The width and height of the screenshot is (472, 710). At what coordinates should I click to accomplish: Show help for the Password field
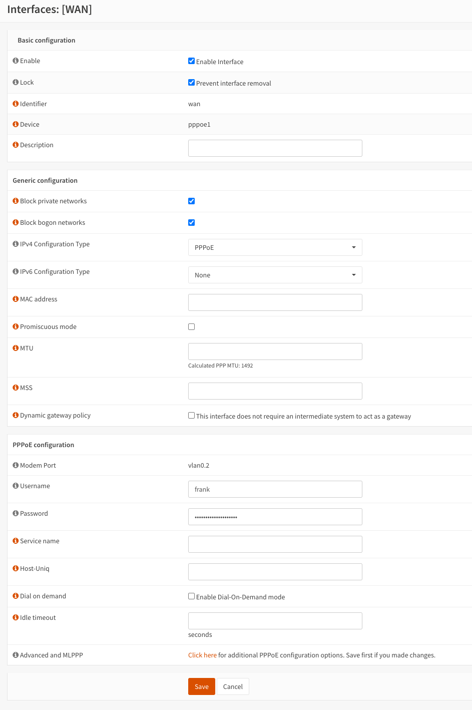click(x=16, y=513)
